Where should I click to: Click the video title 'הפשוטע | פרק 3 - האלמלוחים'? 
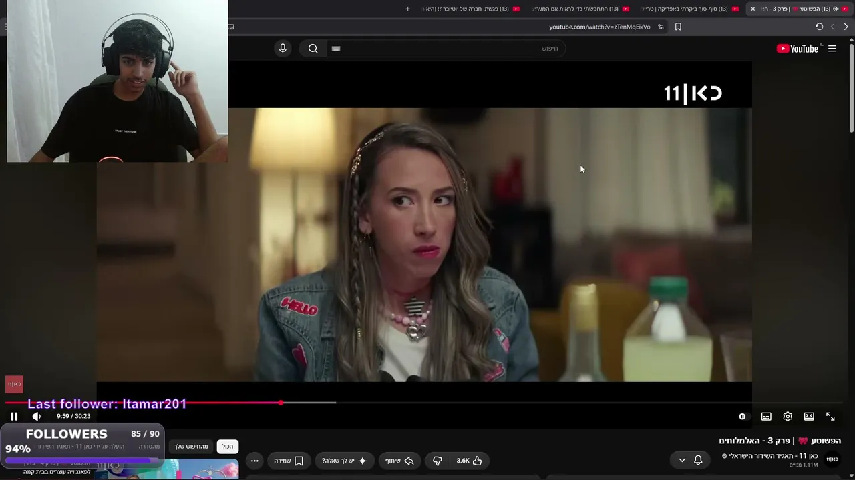pos(780,441)
